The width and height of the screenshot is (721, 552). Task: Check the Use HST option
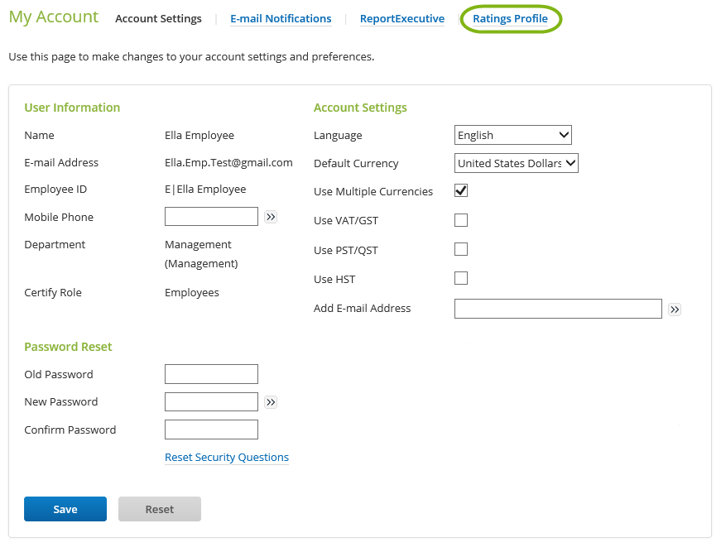pos(461,278)
